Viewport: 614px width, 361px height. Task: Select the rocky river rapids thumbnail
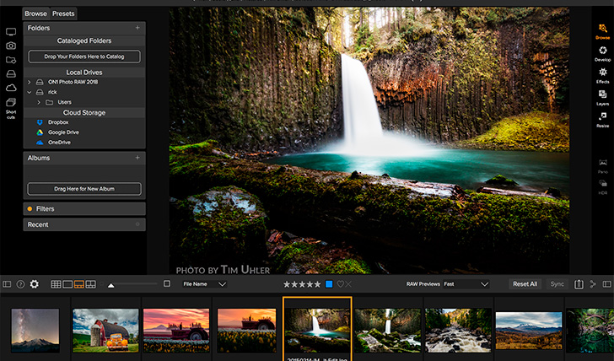click(x=458, y=331)
